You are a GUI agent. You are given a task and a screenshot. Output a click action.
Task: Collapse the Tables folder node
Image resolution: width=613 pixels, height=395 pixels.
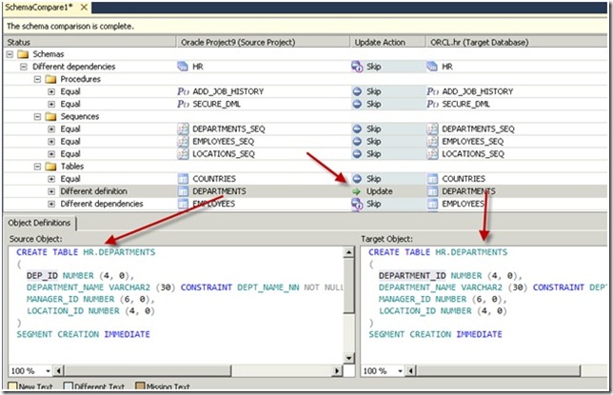38,166
